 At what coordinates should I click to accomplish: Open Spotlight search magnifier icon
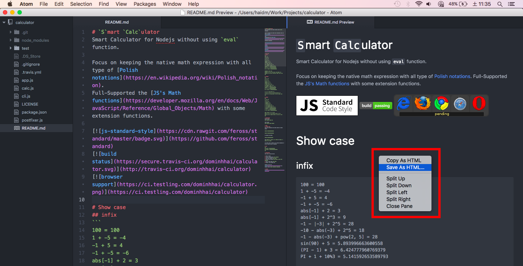(500, 4)
